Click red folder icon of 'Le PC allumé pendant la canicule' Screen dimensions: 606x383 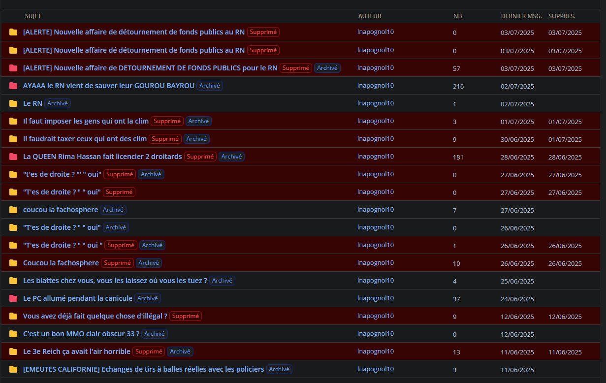[13, 298]
